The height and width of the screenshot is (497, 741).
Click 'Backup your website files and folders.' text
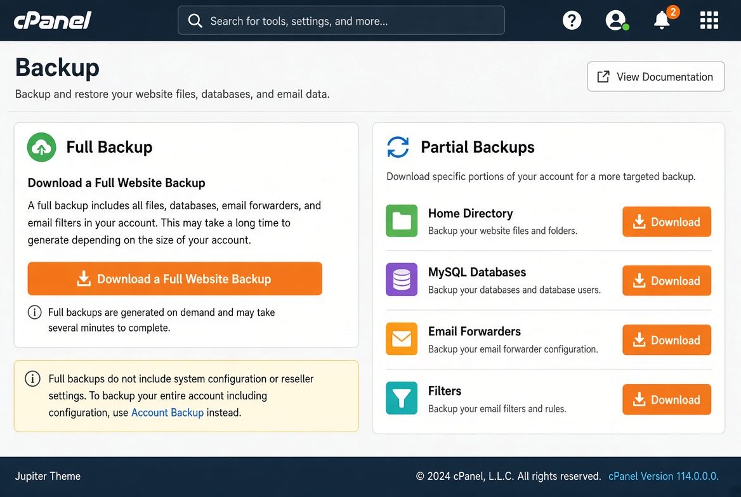503,231
